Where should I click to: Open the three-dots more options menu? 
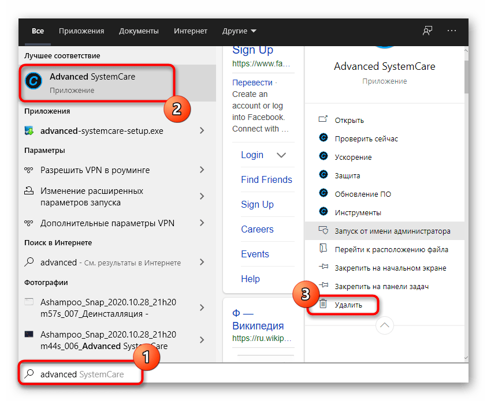click(x=452, y=31)
